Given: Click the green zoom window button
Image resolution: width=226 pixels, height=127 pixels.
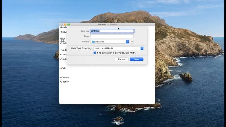Looking at the screenshot, I should point(69,25).
